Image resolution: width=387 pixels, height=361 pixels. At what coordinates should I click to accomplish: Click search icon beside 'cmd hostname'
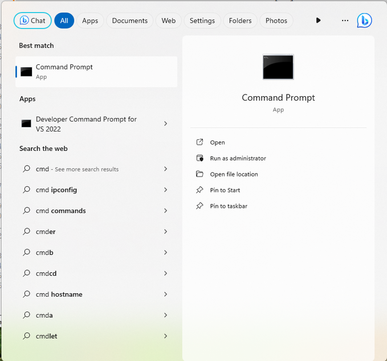[x=26, y=294]
